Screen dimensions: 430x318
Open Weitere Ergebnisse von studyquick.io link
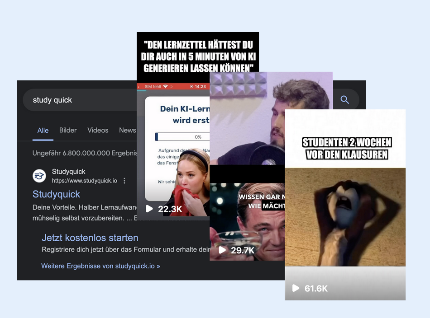(x=100, y=266)
